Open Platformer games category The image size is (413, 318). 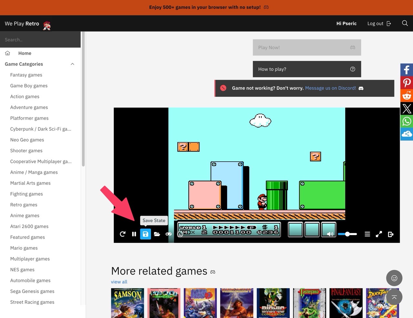[x=29, y=118]
